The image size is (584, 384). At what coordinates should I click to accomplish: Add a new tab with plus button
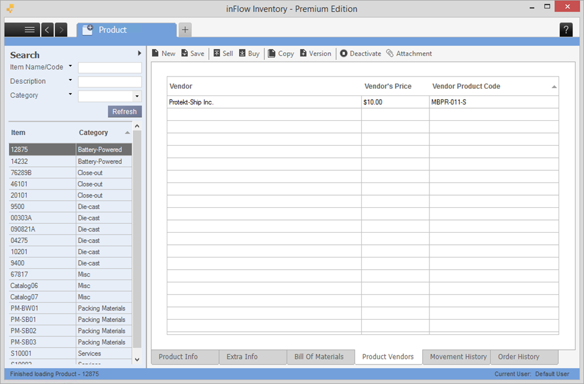point(185,30)
